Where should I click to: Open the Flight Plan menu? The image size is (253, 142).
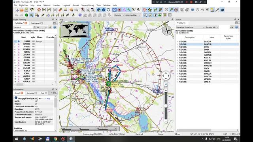click(x=24, y=5)
